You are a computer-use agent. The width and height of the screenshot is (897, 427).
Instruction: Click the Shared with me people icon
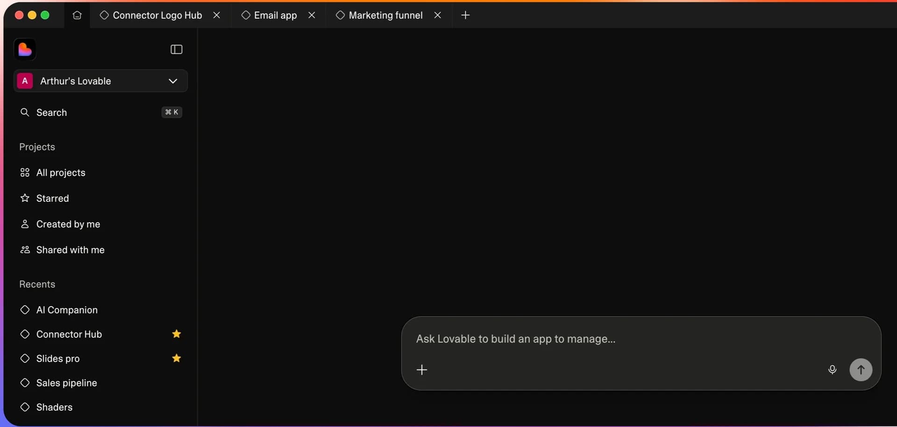pos(25,250)
